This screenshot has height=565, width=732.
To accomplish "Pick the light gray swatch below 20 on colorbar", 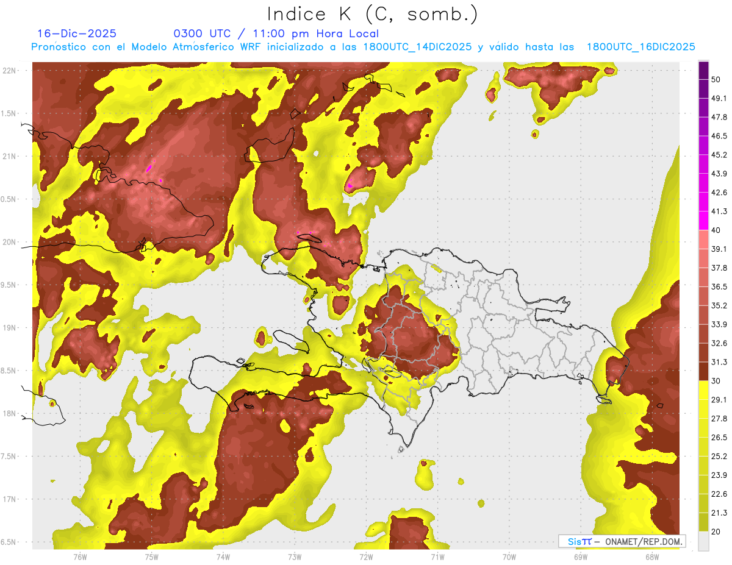I will pos(703,541).
